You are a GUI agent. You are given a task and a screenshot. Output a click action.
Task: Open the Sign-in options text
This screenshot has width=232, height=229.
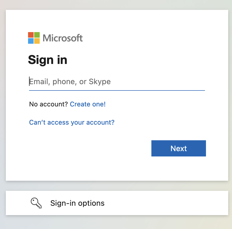(x=77, y=203)
